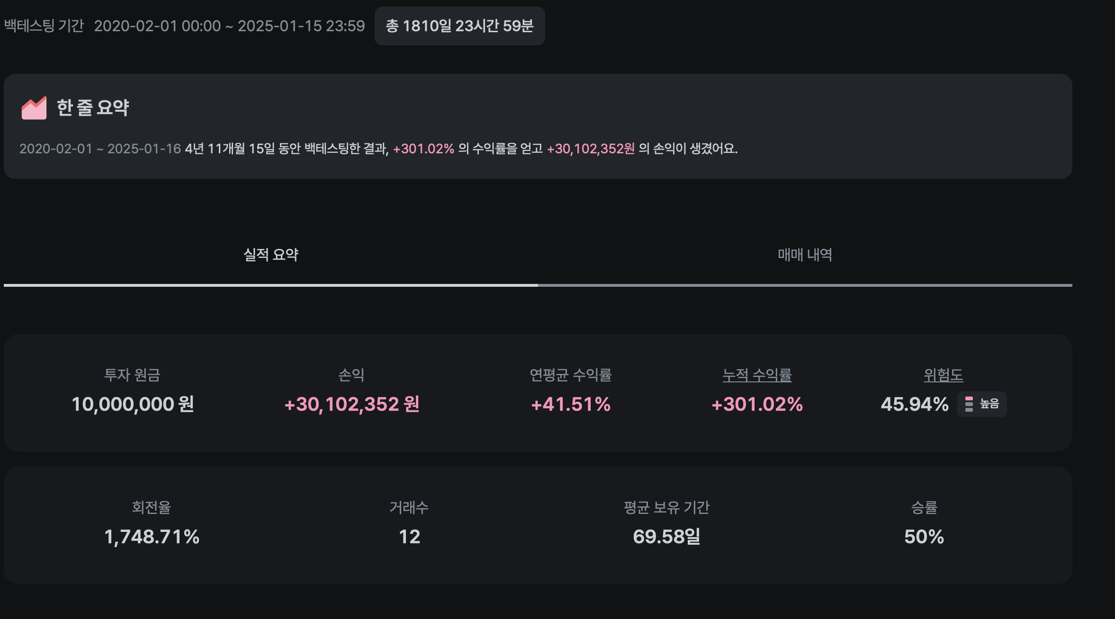Click the 69.58일 평균 보유 기간 value
This screenshot has height=619, width=1115.
pos(666,537)
